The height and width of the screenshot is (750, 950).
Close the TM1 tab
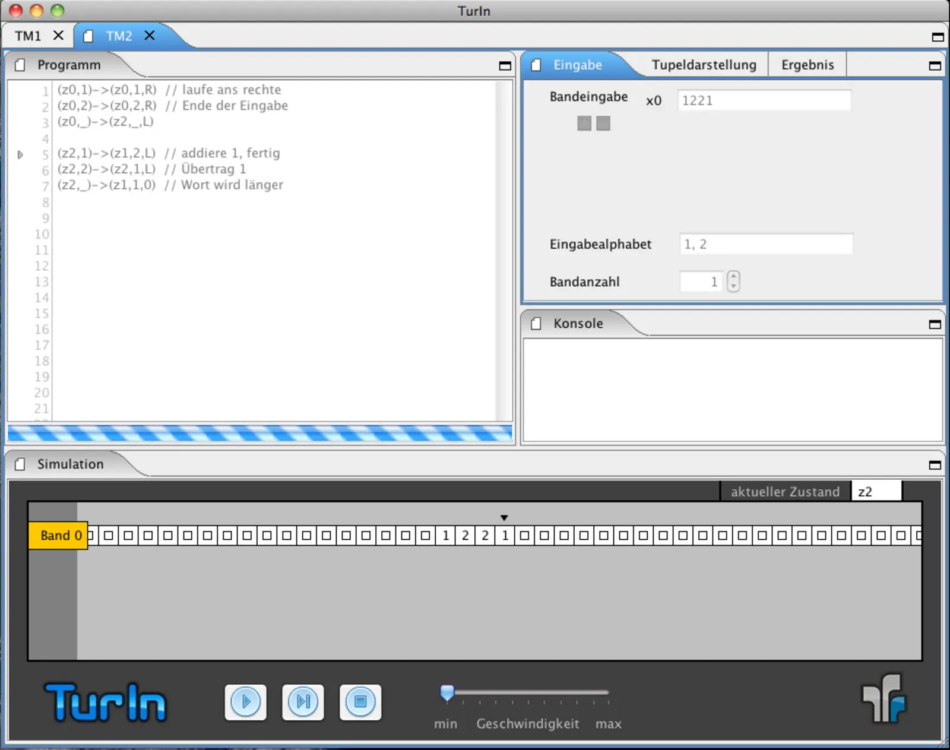tap(58, 36)
